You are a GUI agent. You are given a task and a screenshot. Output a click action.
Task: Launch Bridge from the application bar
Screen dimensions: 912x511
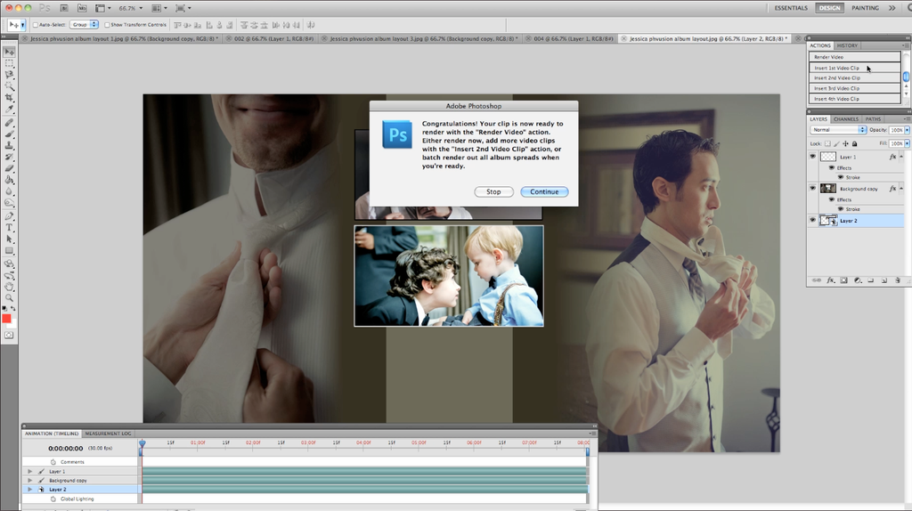tap(64, 8)
